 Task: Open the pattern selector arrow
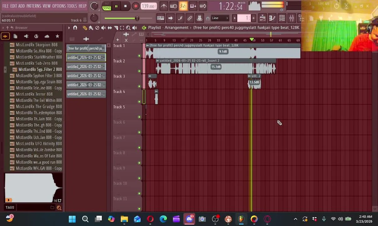coord(234,18)
